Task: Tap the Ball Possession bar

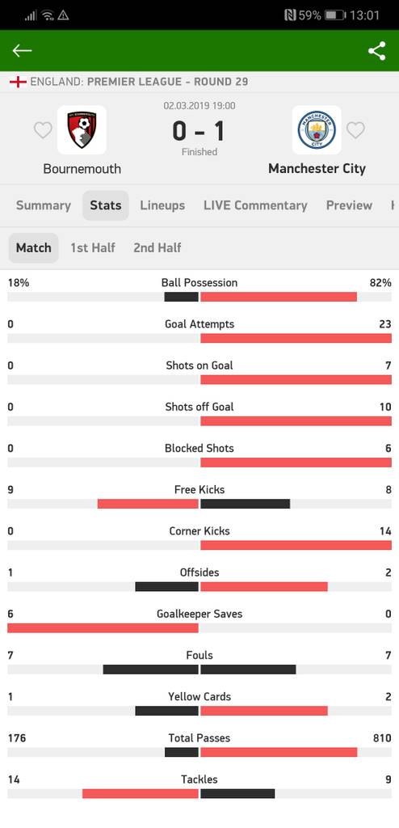Action: click(199, 297)
